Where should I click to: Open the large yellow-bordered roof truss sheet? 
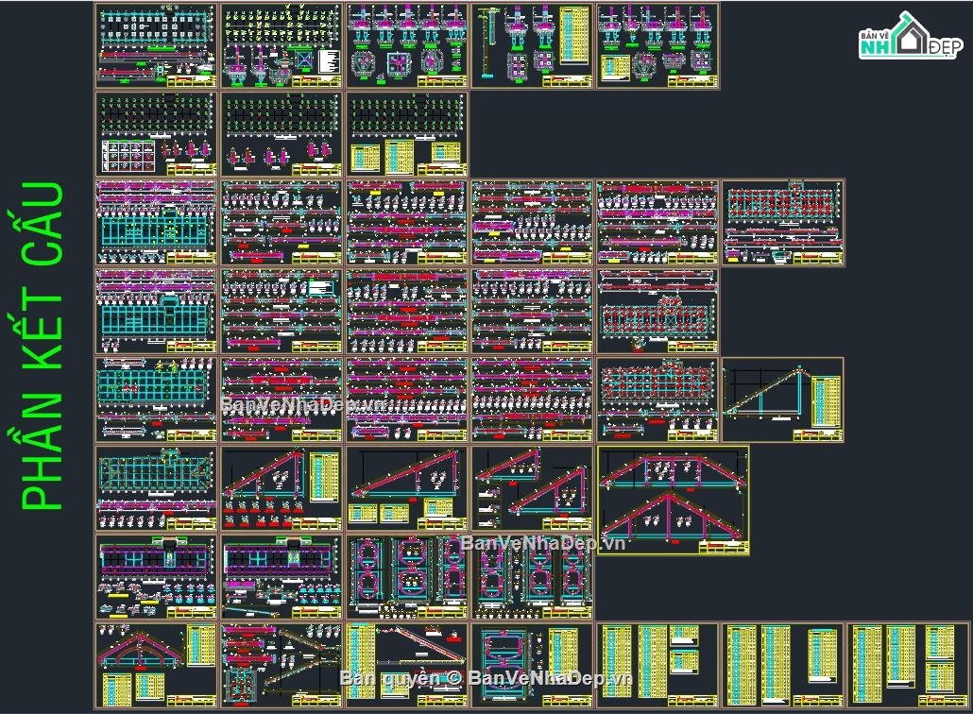coord(673,500)
